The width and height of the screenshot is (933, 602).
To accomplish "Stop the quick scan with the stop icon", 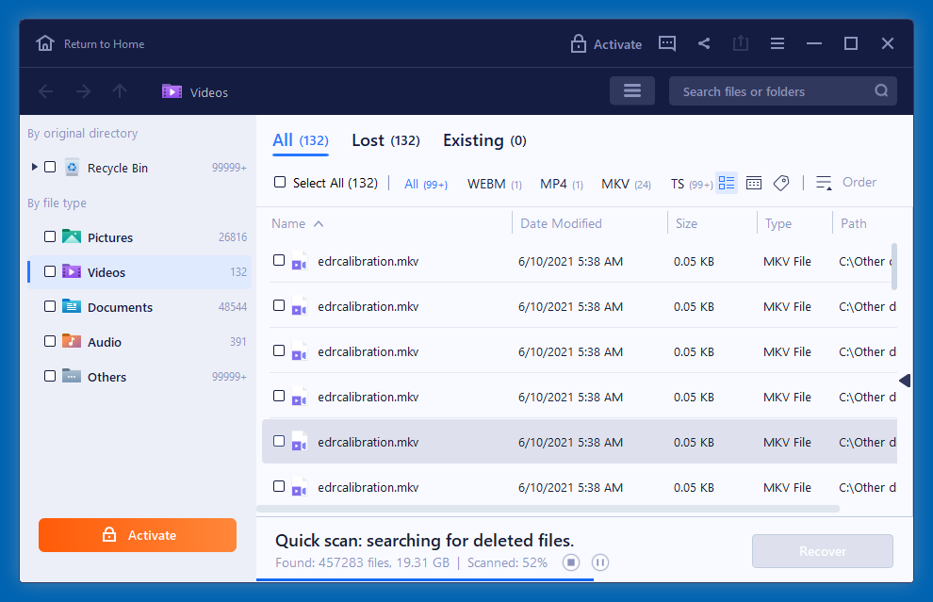I will tap(570, 561).
